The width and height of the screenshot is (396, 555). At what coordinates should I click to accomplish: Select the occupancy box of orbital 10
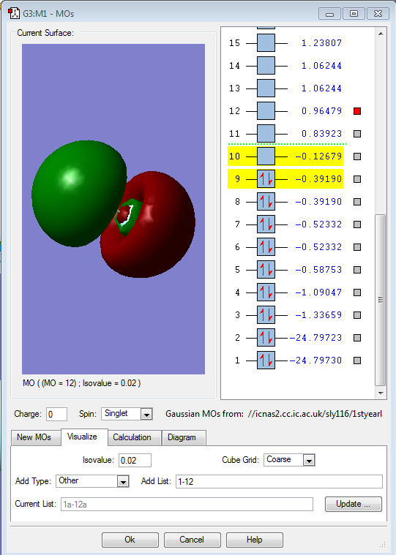click(266, 156)
